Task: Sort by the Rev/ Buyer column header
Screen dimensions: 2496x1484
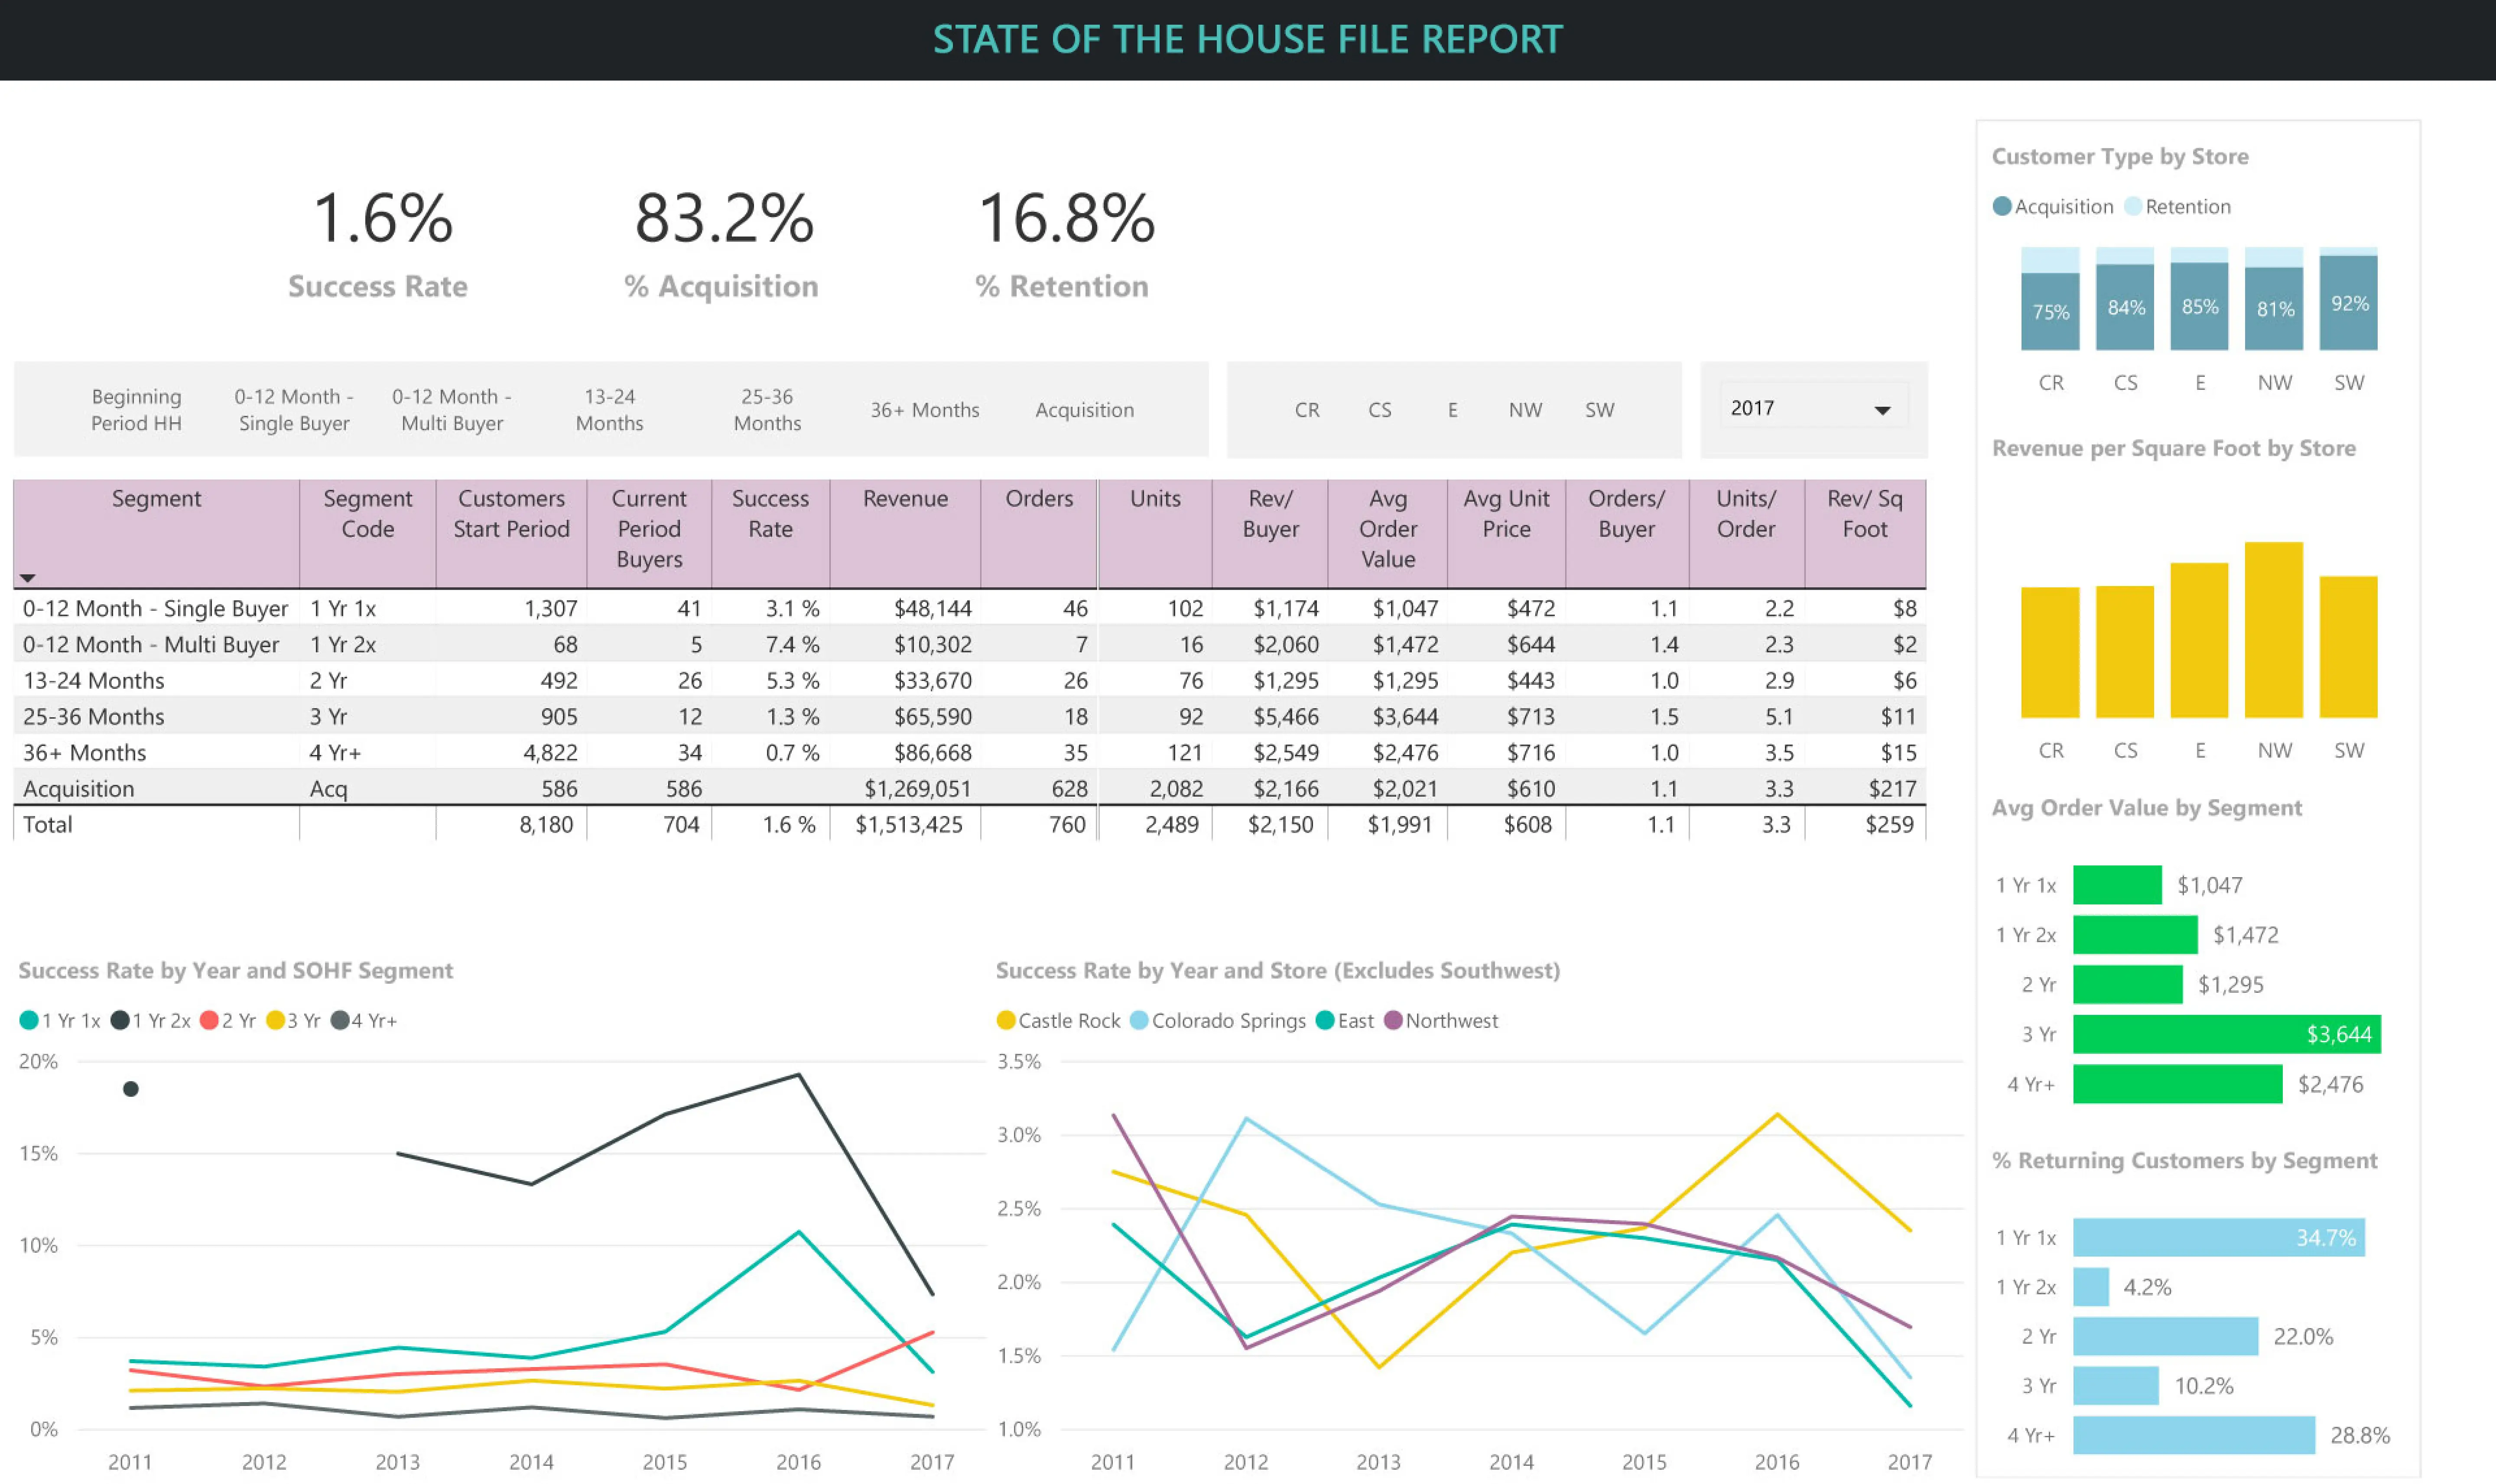Action: 1271,533
